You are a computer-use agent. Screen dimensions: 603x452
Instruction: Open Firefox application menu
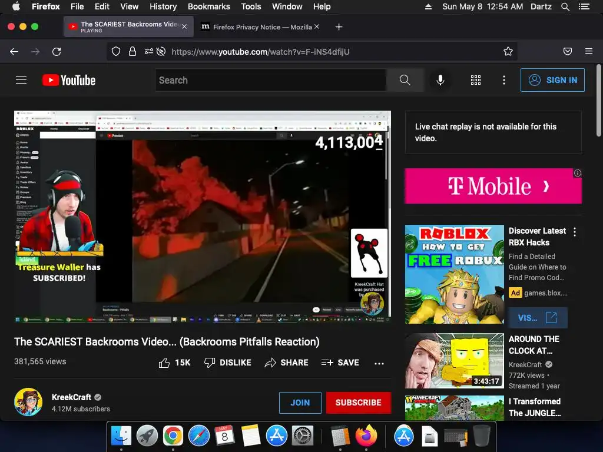tap(589, 52)
